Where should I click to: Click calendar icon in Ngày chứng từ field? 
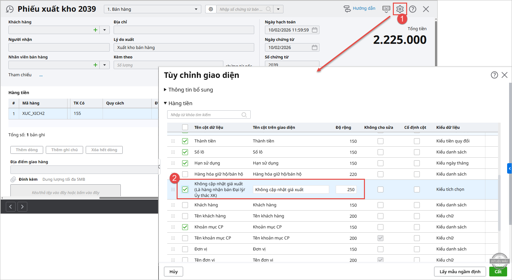[314, 47]
